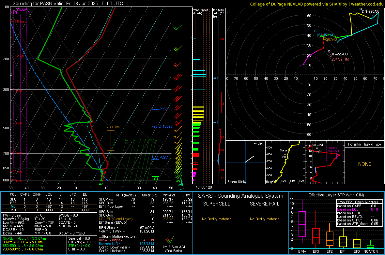Click the Corfidi Downshear = 220/86 kt row

click(127, 247)
